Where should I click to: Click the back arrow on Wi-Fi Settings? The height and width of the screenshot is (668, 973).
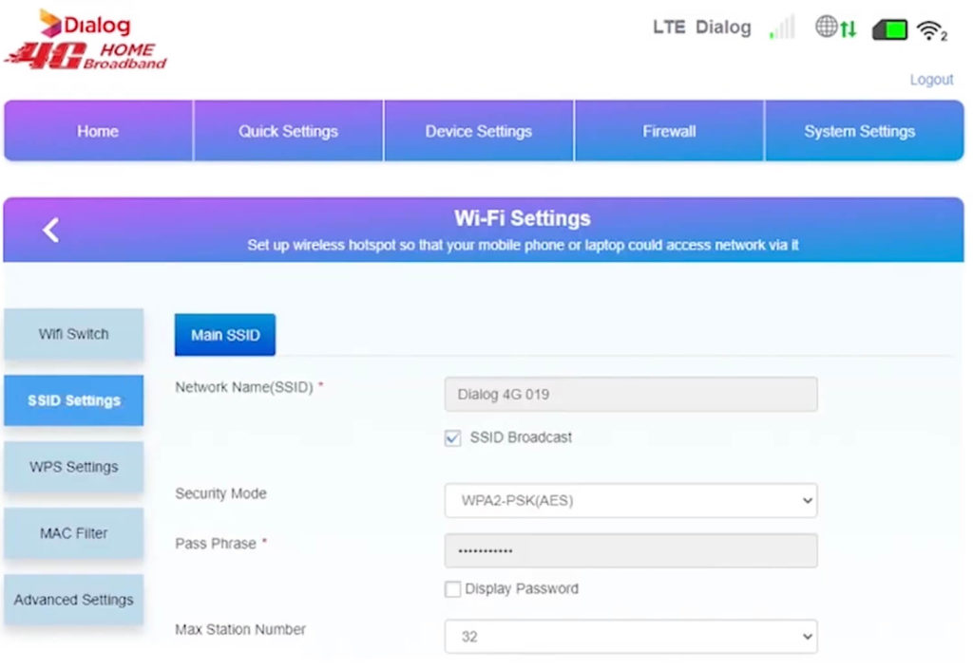50,229
